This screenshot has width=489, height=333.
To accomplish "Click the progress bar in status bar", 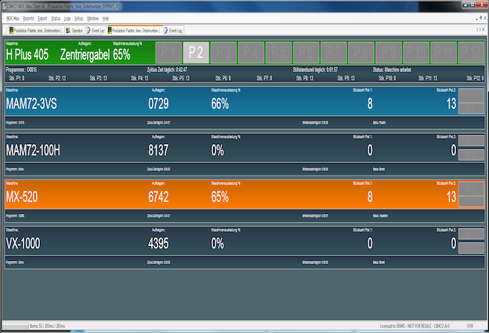I will [x=16, y=326].
